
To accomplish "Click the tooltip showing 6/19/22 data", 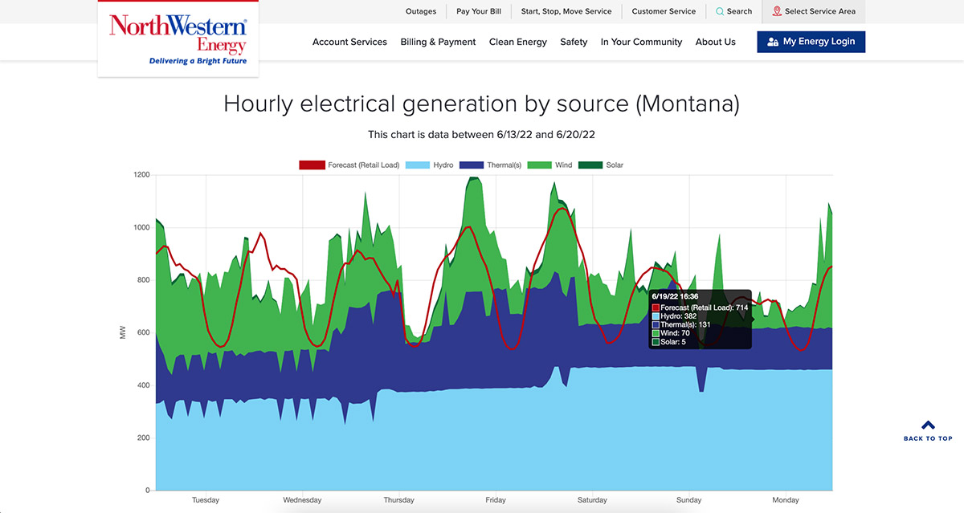I will tap(699, 318).
